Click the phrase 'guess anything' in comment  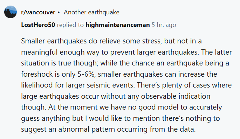[46, 118]
